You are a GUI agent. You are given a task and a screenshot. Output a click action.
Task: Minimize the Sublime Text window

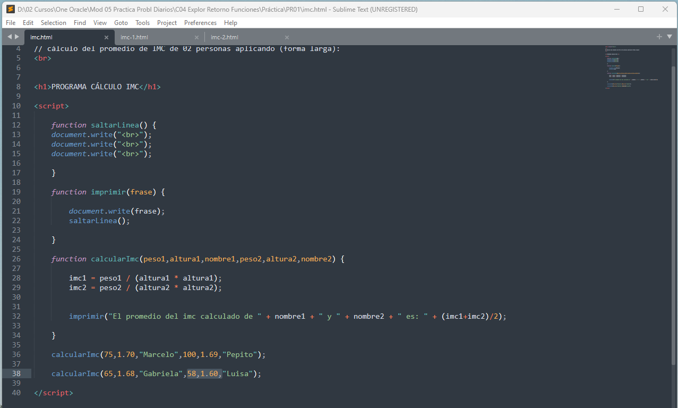pyautogui.click(x=617, y=9)
